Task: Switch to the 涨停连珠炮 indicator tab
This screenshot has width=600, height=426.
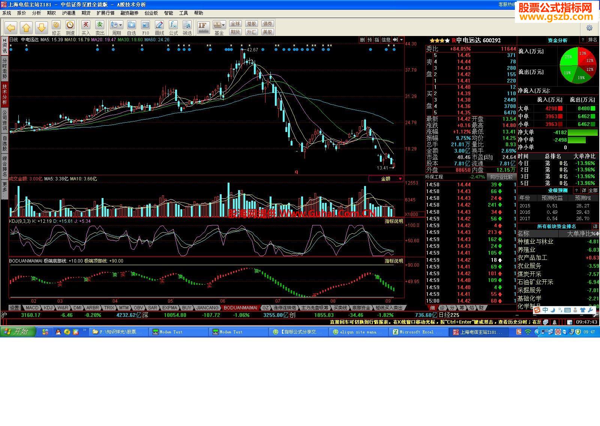Action: [x=285, y=308]
